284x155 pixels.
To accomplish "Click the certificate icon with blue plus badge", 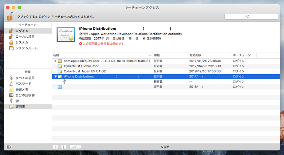I will [x=60, y=87].
